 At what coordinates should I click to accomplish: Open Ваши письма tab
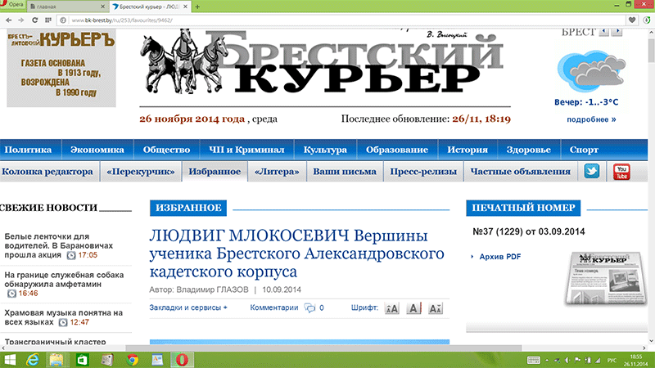tap(345, 172)
